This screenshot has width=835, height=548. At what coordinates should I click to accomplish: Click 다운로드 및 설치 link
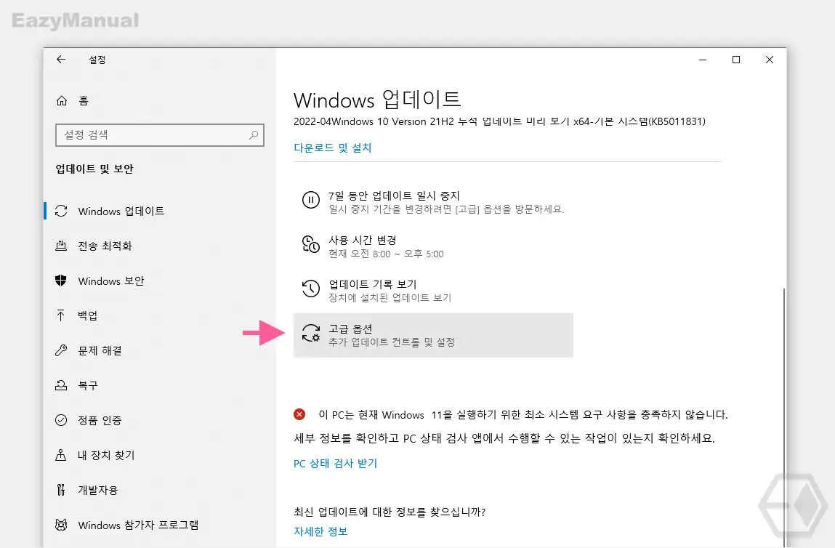332,148
